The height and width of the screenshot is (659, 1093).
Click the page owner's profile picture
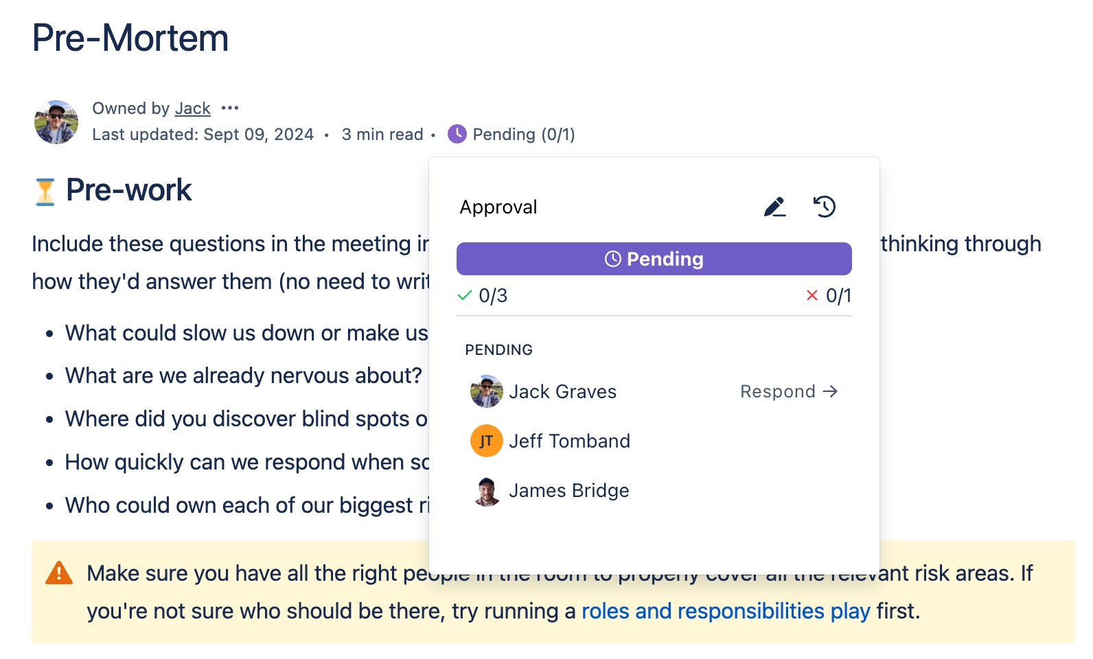point(56,122)
